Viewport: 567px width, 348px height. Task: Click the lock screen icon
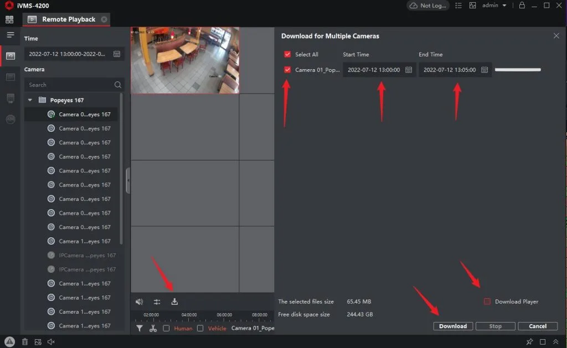tap(522, 5)
